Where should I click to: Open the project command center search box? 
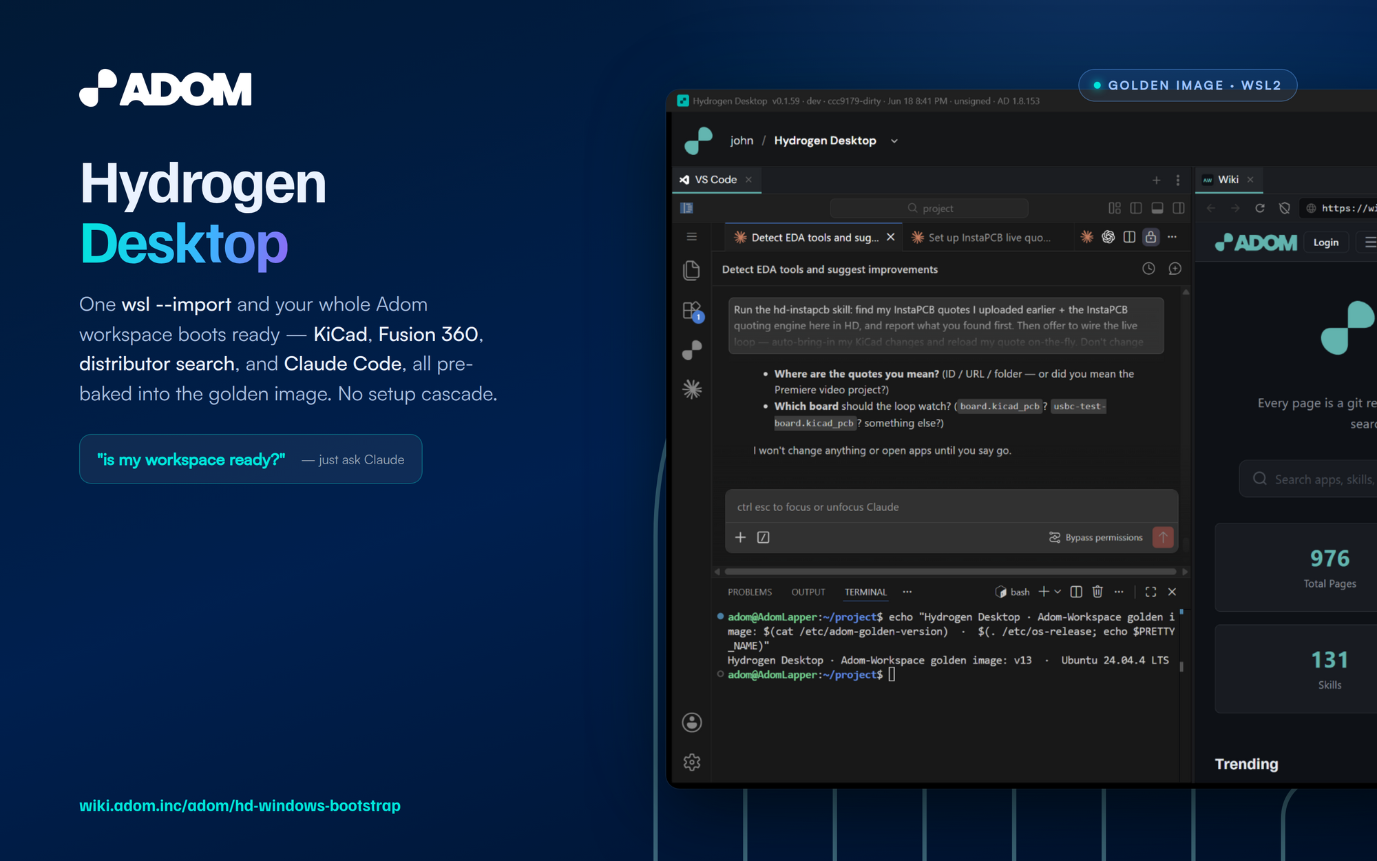pos(929,208)
